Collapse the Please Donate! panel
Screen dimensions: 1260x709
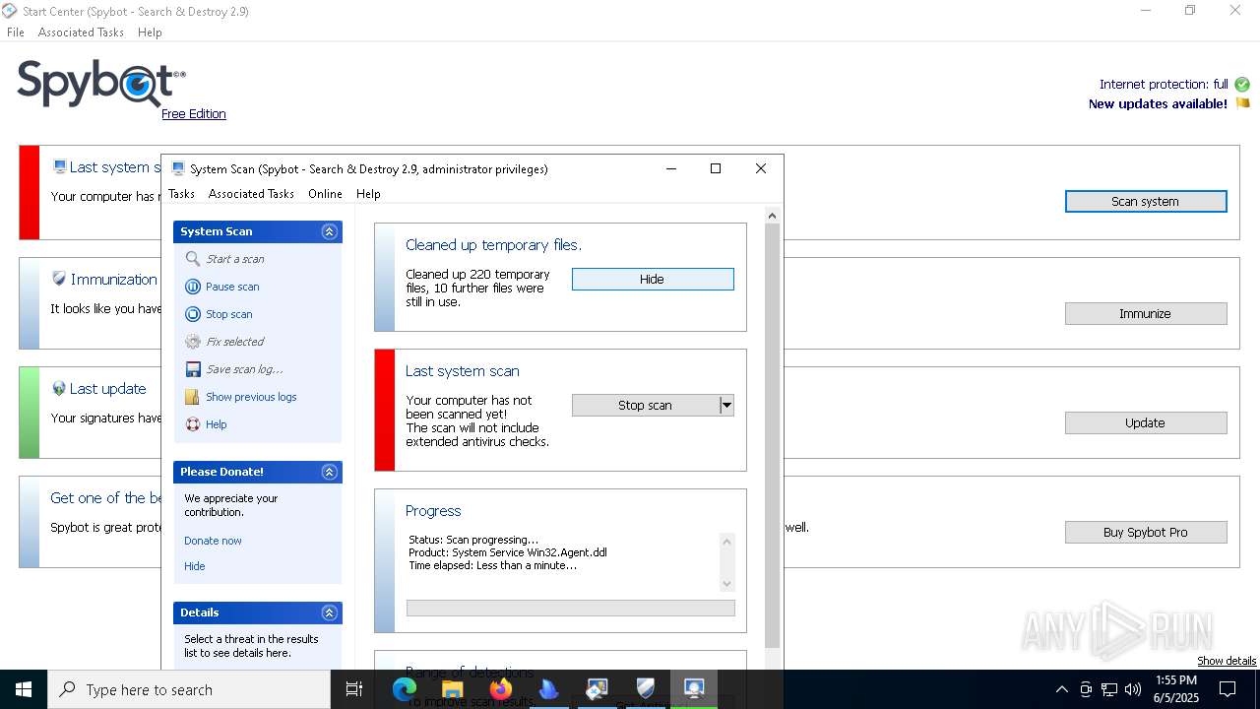(x=330, y=472)
